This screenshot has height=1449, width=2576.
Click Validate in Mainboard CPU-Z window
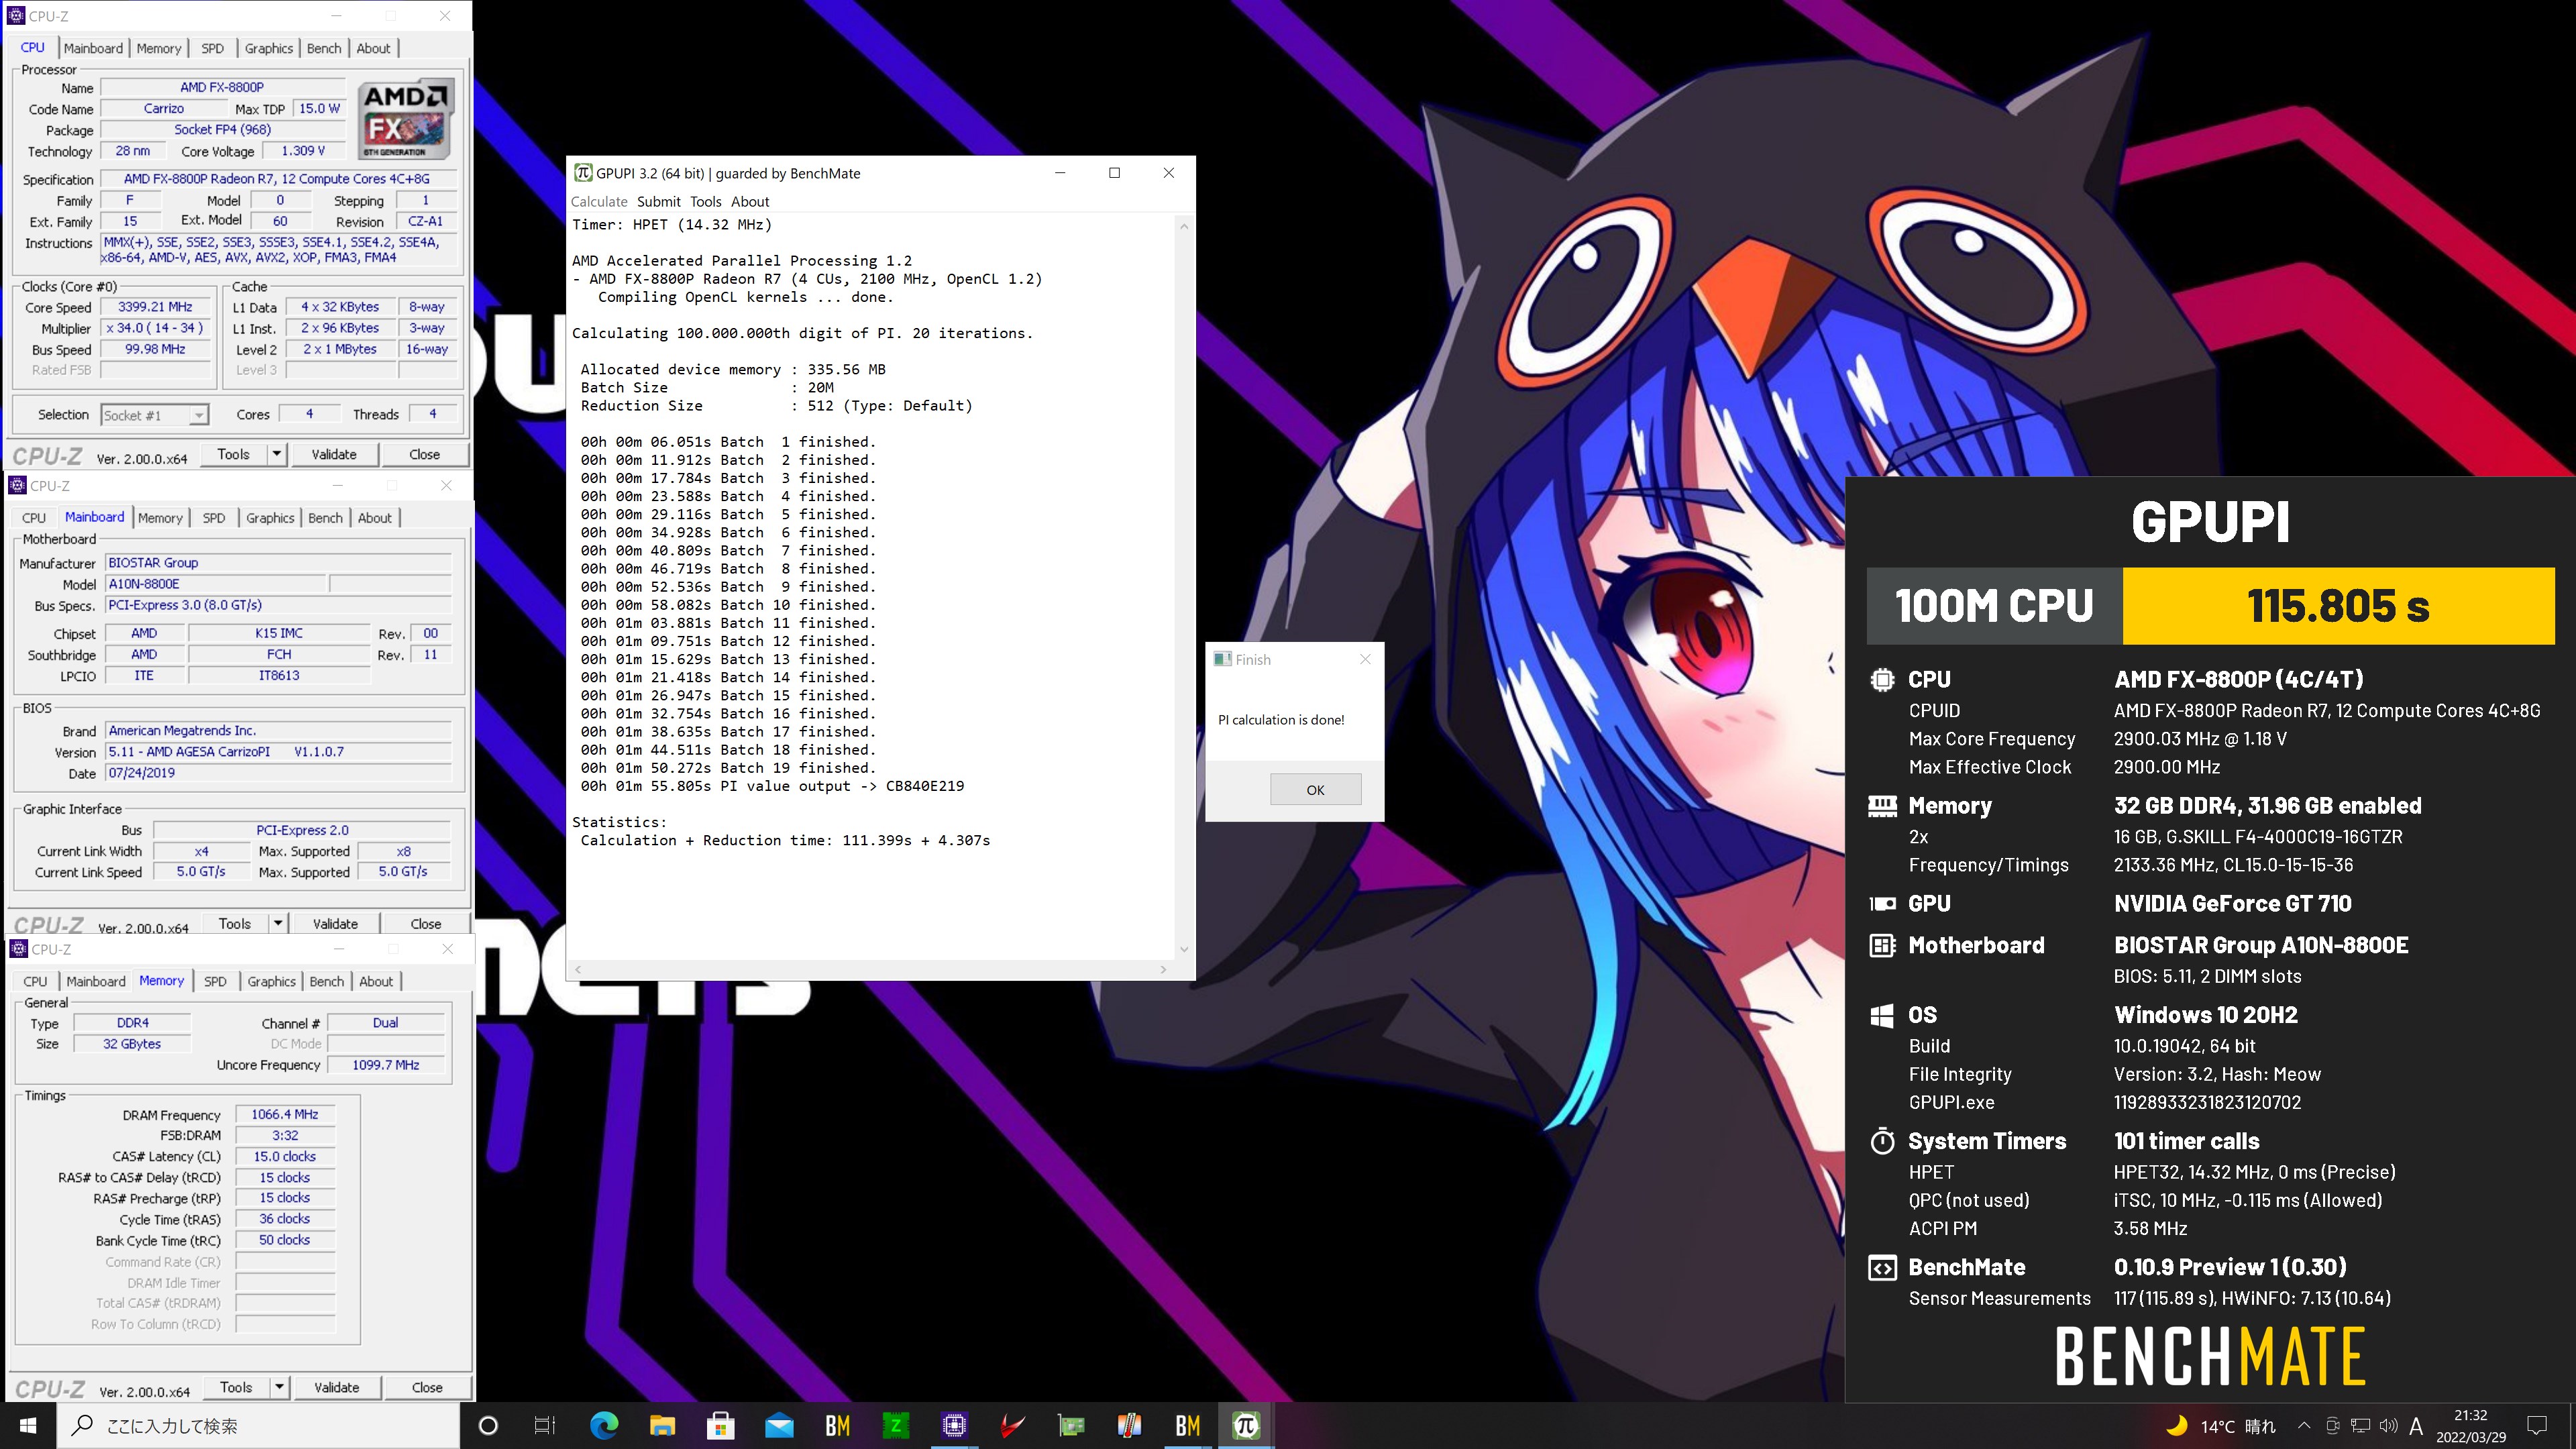point(335,924)
